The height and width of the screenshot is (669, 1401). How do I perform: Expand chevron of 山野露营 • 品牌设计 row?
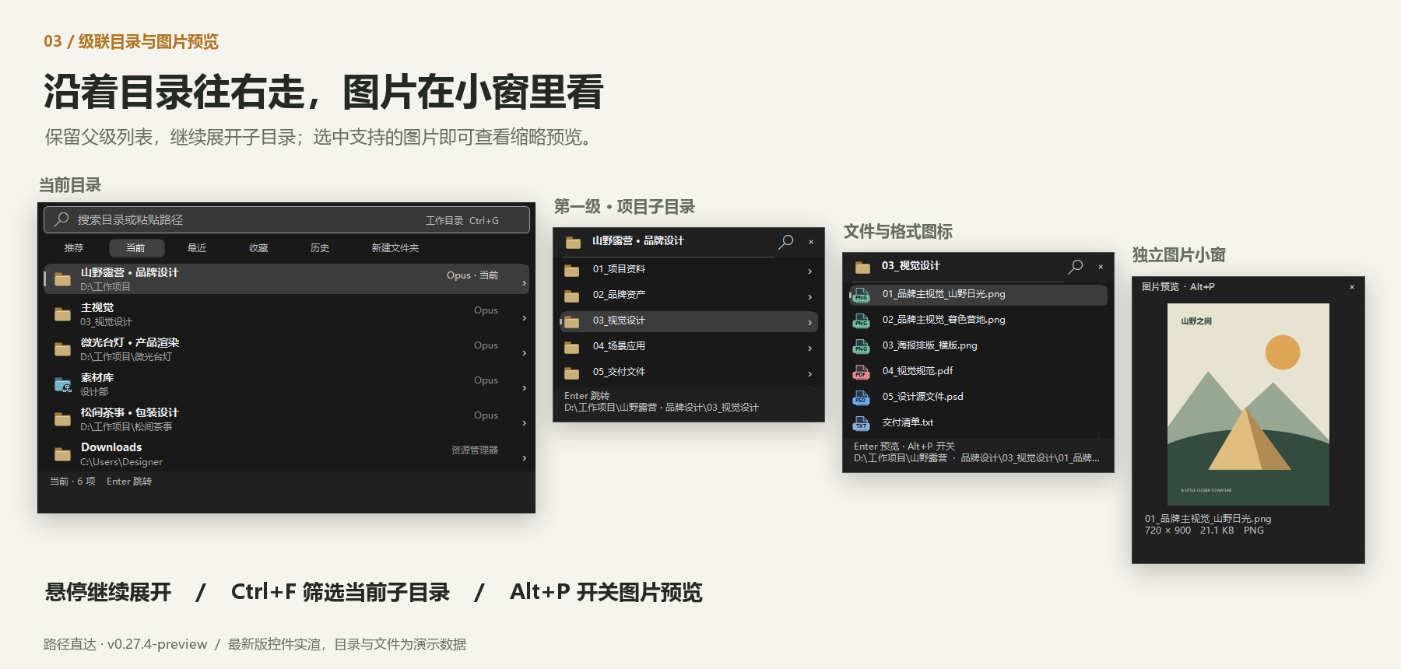(x=524, y=283)
